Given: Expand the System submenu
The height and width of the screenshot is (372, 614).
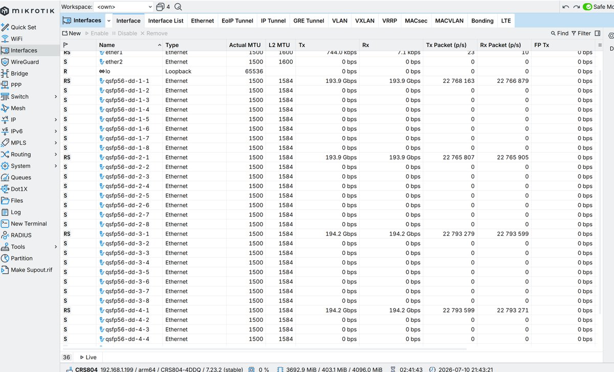Looking at the screenshot, I should tap(56, 166).
